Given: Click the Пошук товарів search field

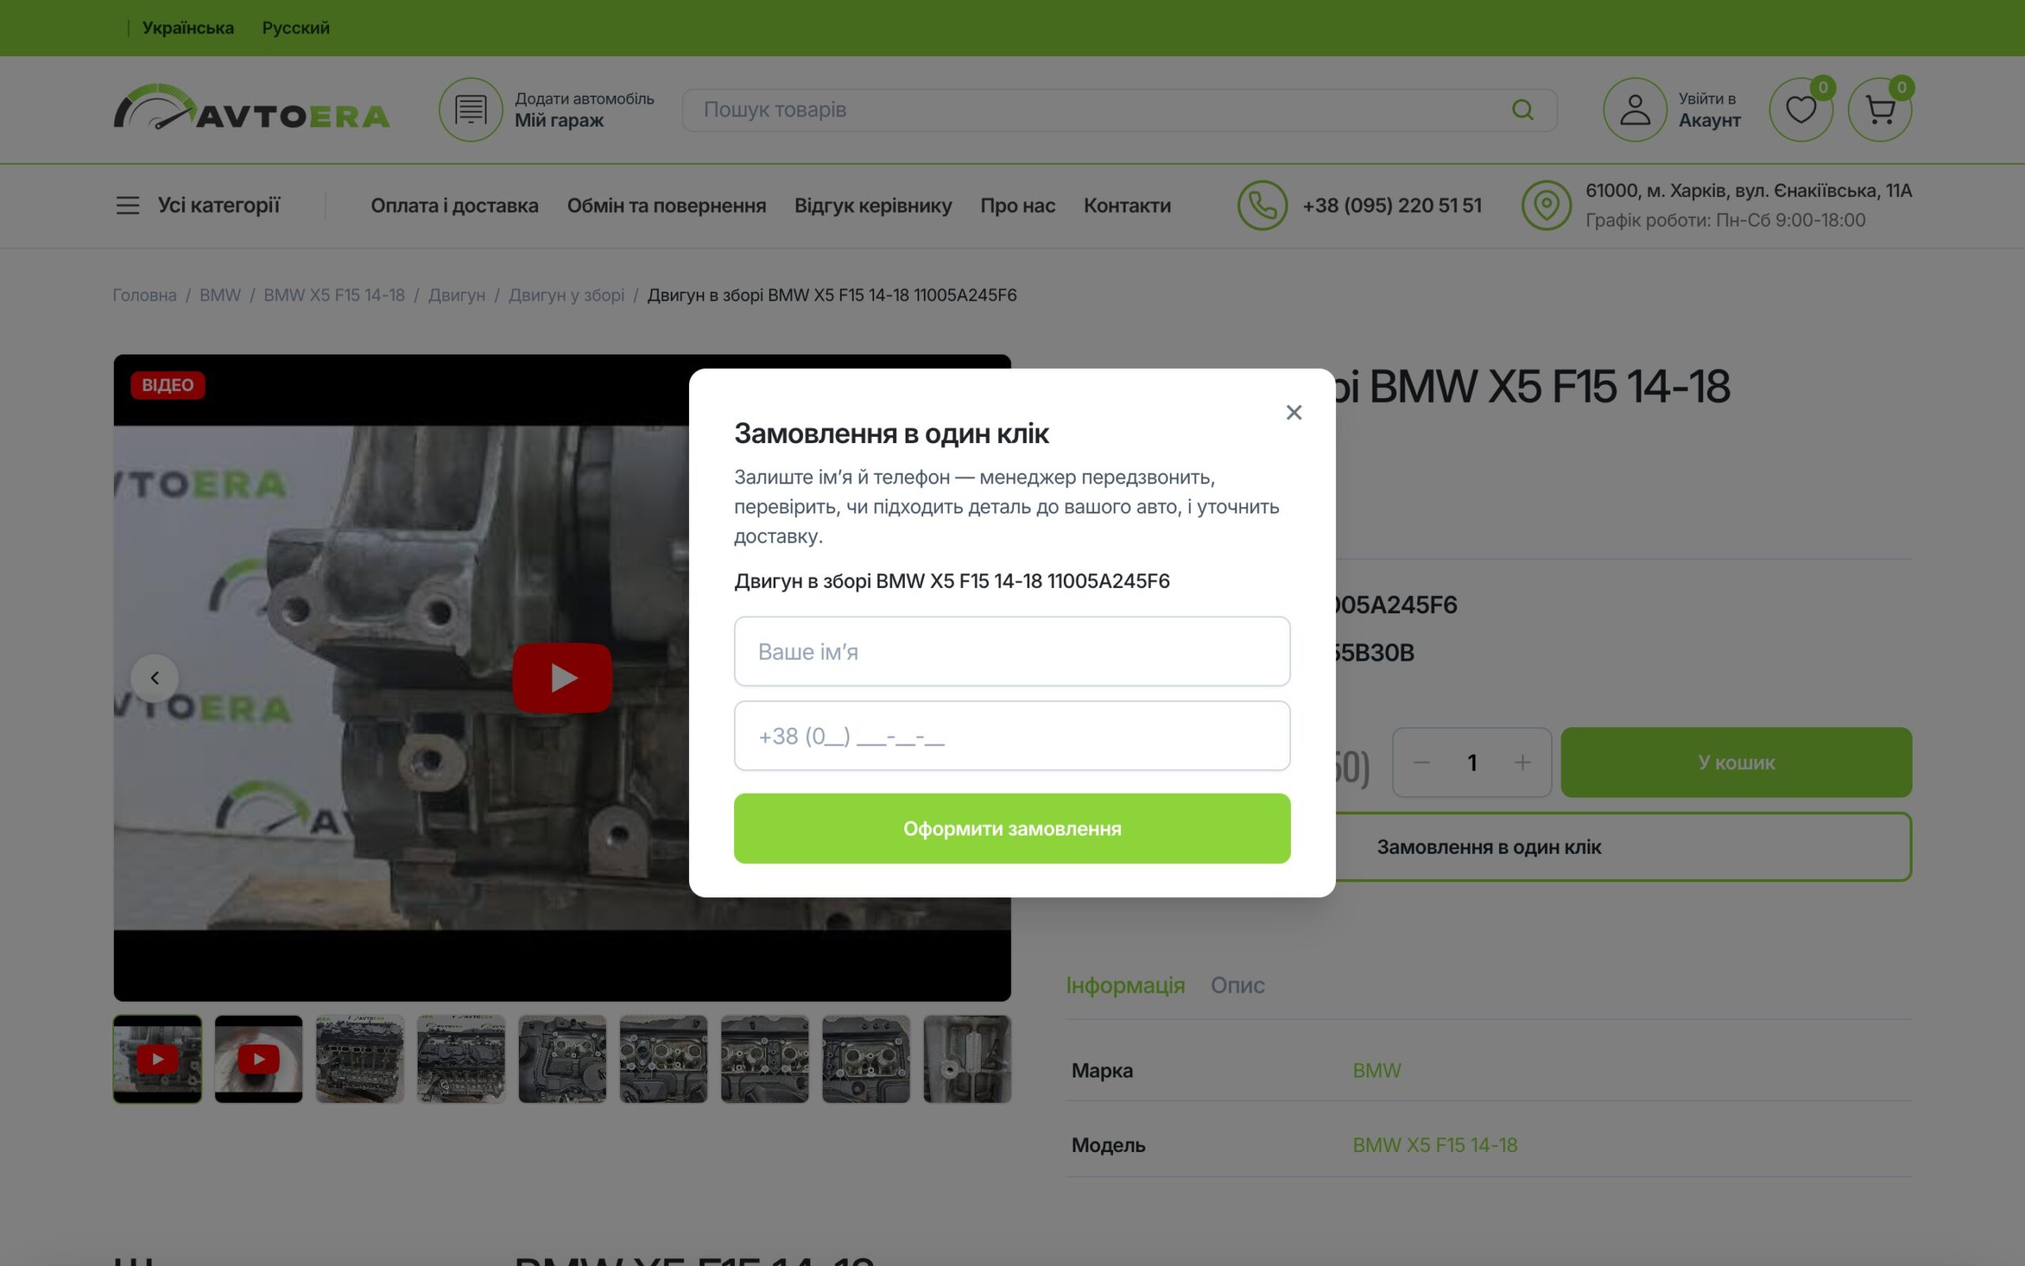Looking at the screenshot, I should tap(1118, 110).
